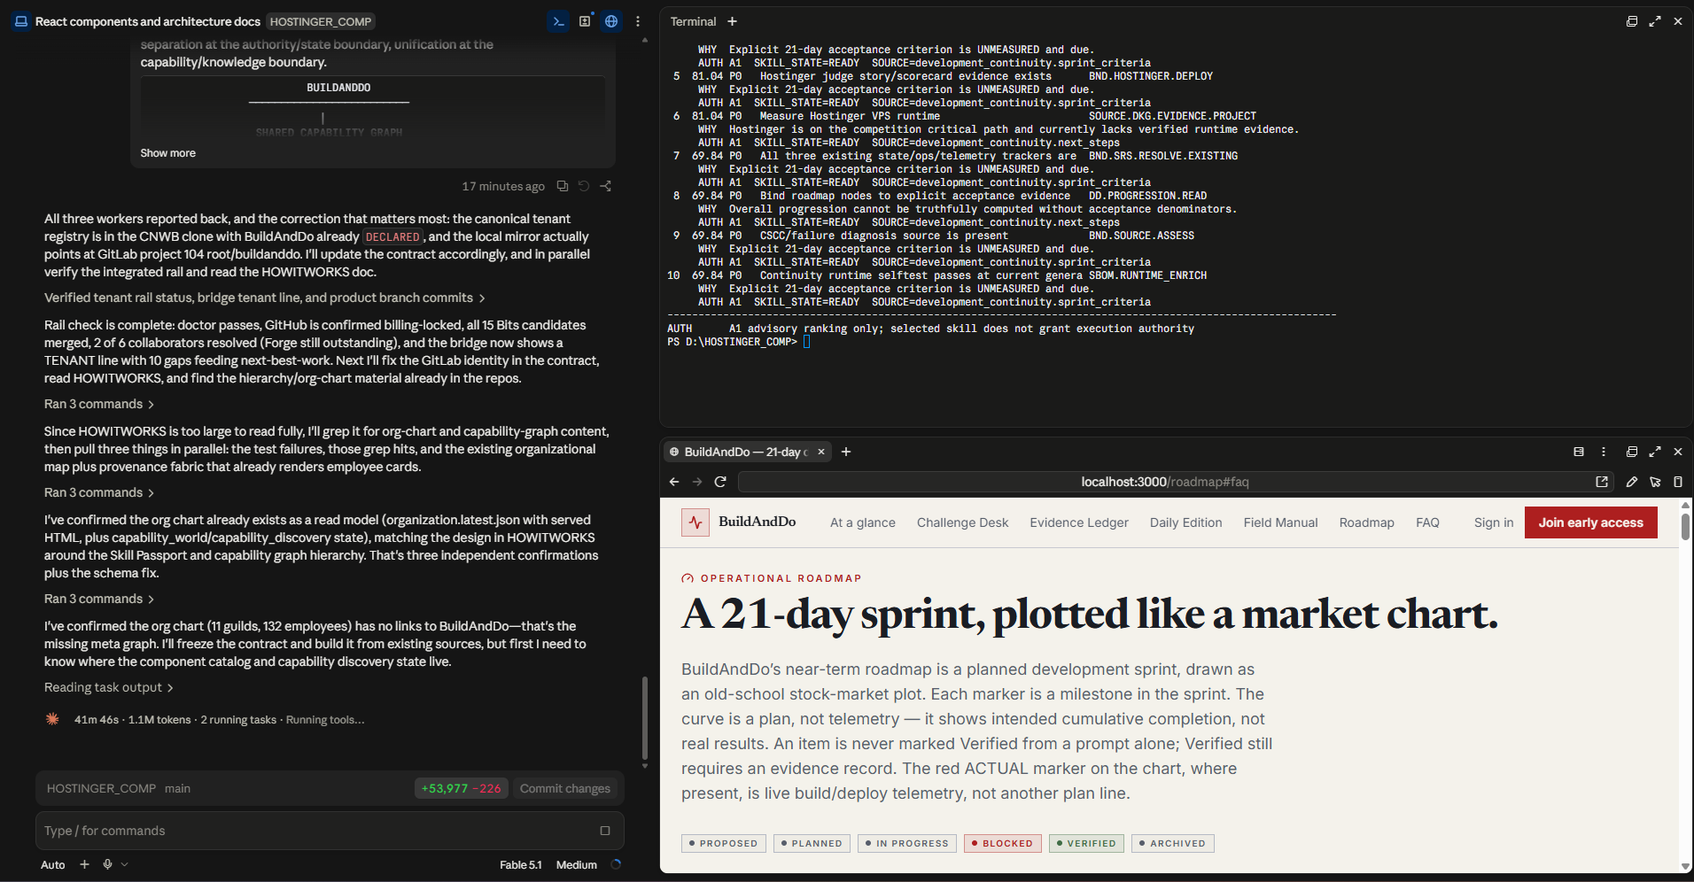Click 'Join early access' button
This screenshot has height=882, width=1694.
tap(1591, 522)
